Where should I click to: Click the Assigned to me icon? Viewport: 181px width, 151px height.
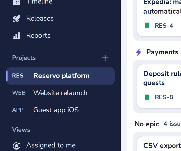point(17,146)
